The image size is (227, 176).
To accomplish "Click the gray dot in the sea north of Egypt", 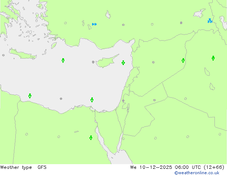I will point(61,99).
